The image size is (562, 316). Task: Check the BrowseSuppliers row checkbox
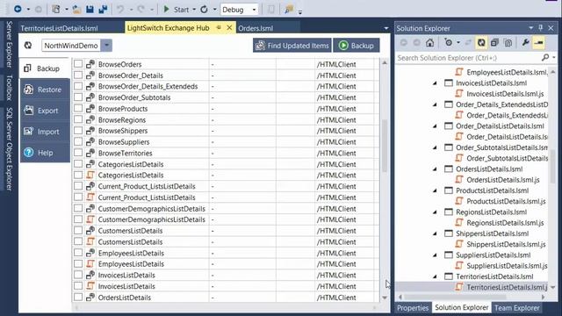78,142
